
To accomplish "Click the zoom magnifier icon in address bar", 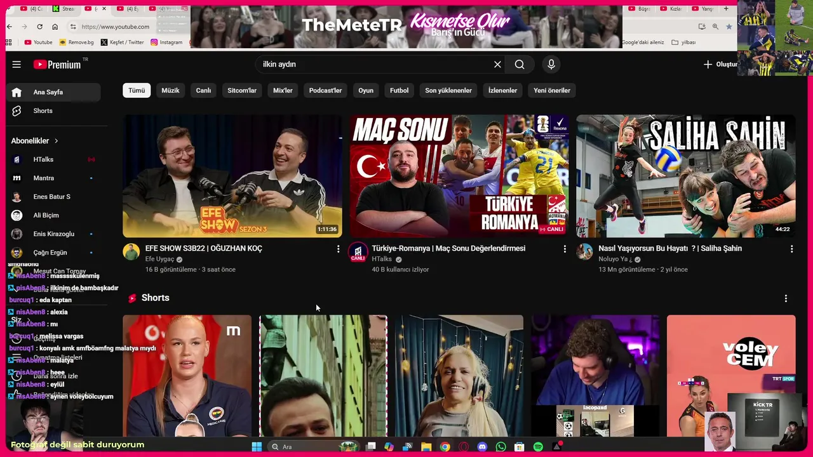I will click(x=715, y=27).
